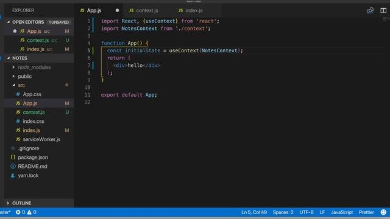Image resolution: width=390 pixels, height=219 pixels.
Task: Click the errors count icon in the status bar
Action: [18, 212]
